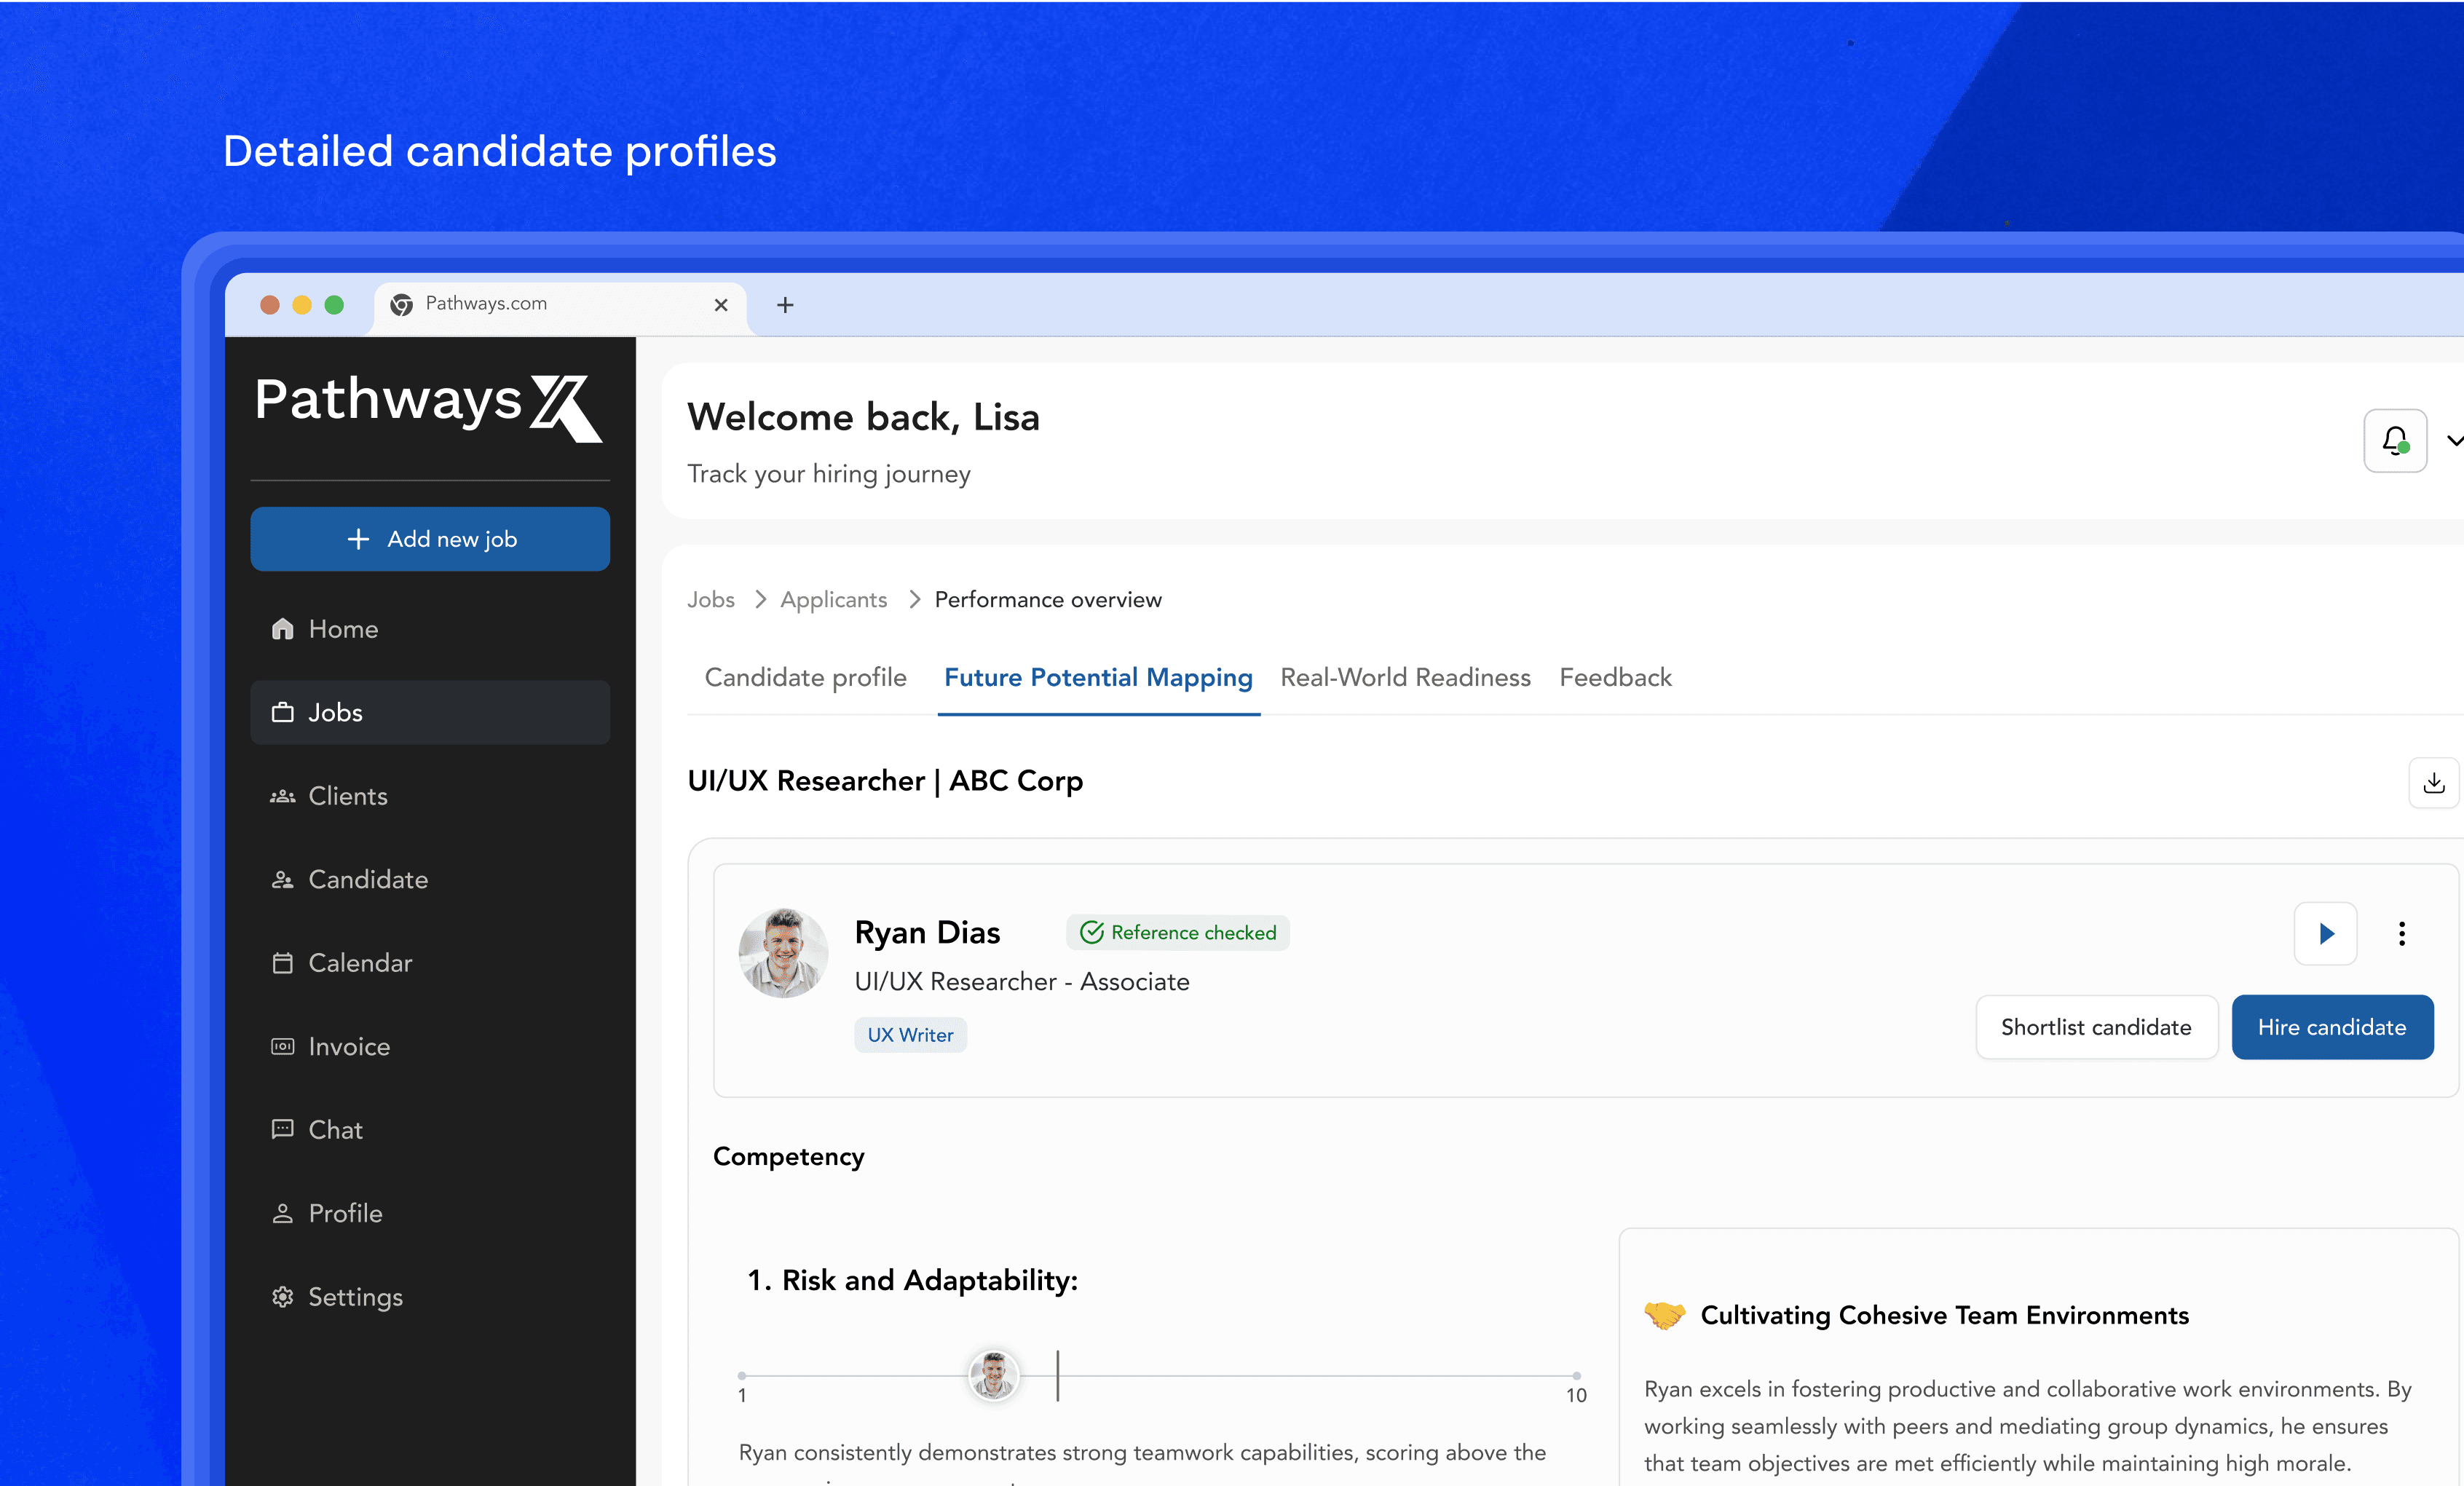Switch to the Real-World Readiness tab

[1405, 677]
